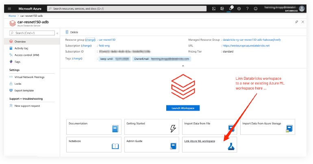Pin car-resnet150-adb blade to dashboard
Viewport: 313px width, 164px height.
click(x=296, y=22)
